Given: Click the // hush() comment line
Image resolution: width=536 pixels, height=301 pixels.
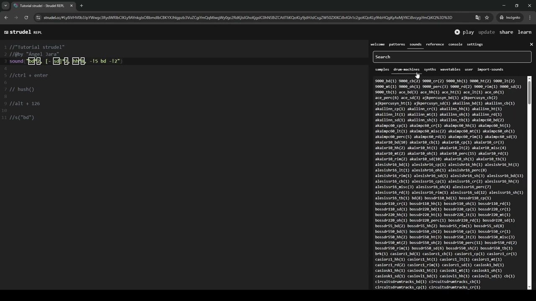Looking at the screenshot, I should (x=22, y=89).
